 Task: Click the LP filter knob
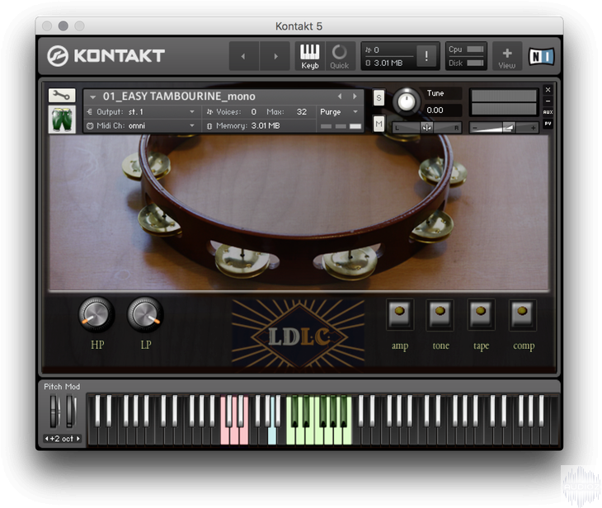145,314
